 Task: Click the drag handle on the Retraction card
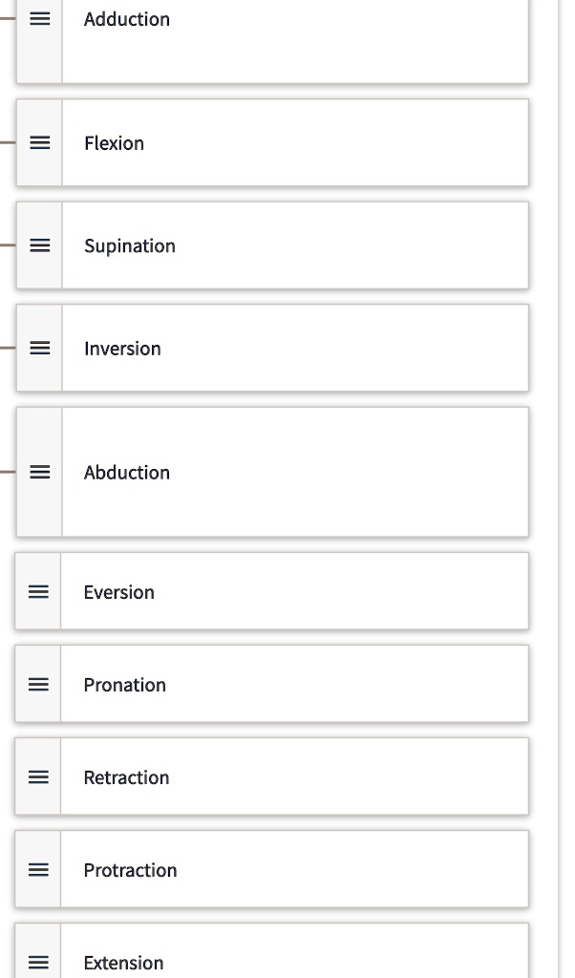pyautogui.click(x=37, y=776)
